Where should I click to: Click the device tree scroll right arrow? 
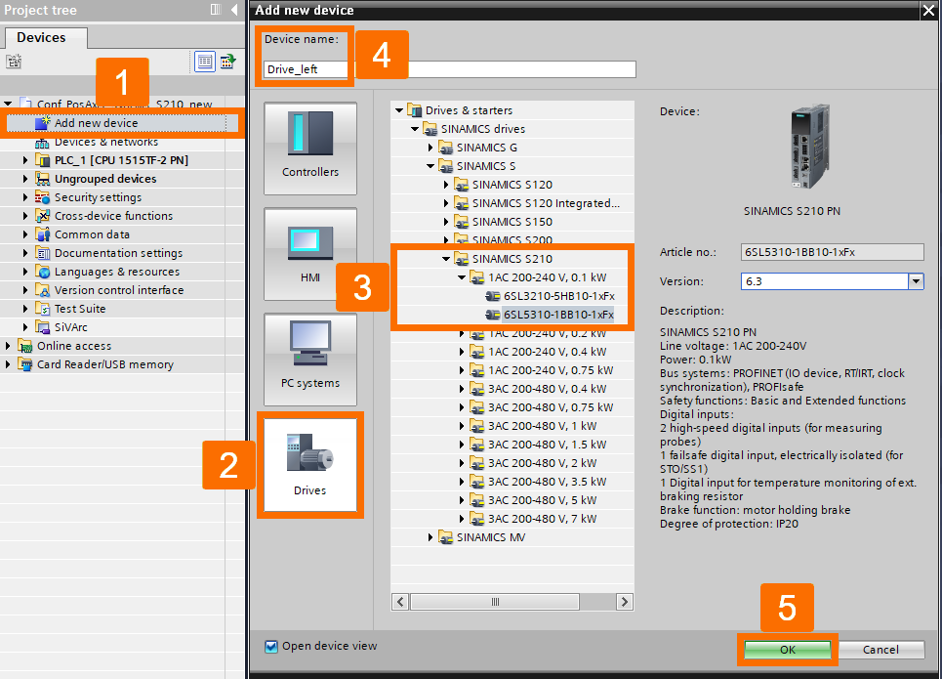pyautogui.click(x=625, y=602)
